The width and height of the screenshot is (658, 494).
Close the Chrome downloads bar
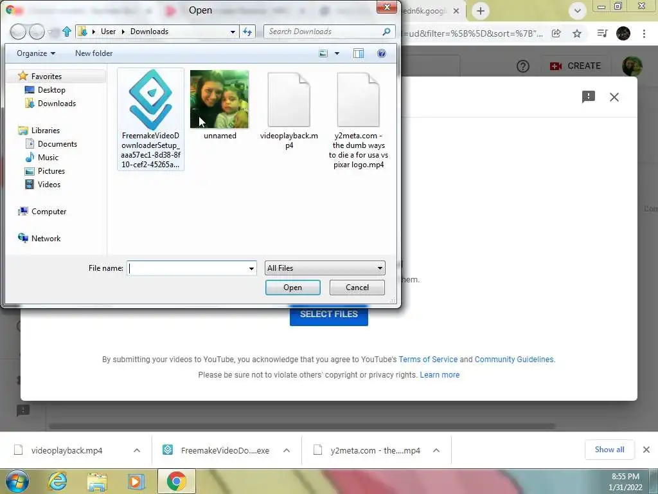coord(646,450)
